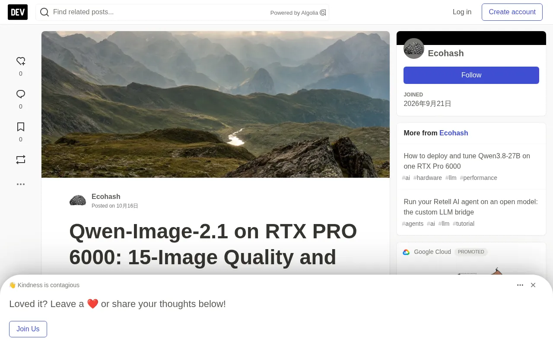
Task: Open the How to deploy and tune Qwen3.8-27B post
Action: click(x=467, y=161)
